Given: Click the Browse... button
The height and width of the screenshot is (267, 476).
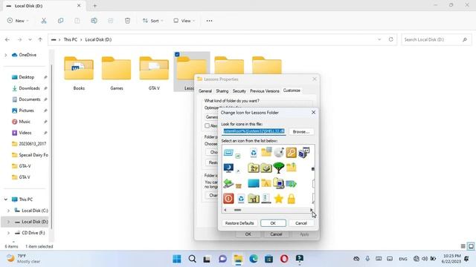Looking at the screenshot, I should (301, 132).
